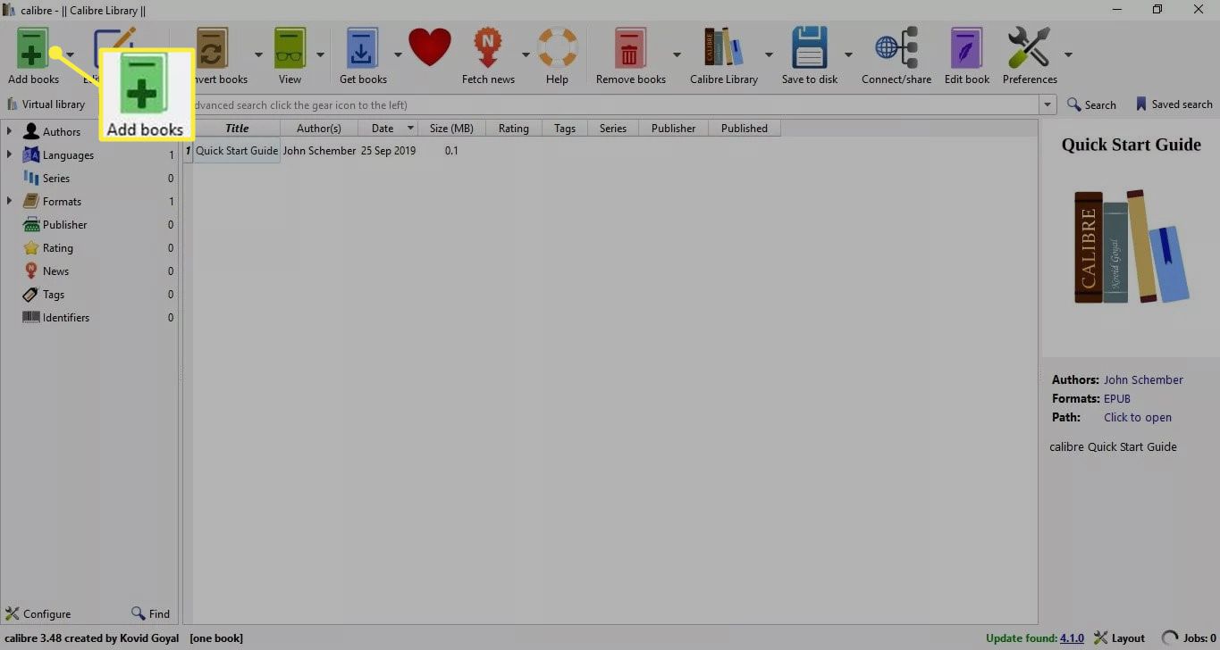Select Publisher in the tag browser
Viewport: 1220px width, 650px height.
pos(65,225)
